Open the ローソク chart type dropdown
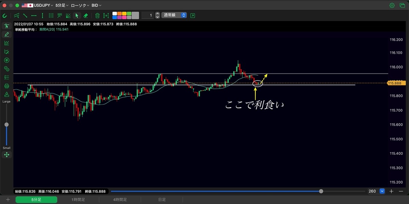 (x=80, y=5)
